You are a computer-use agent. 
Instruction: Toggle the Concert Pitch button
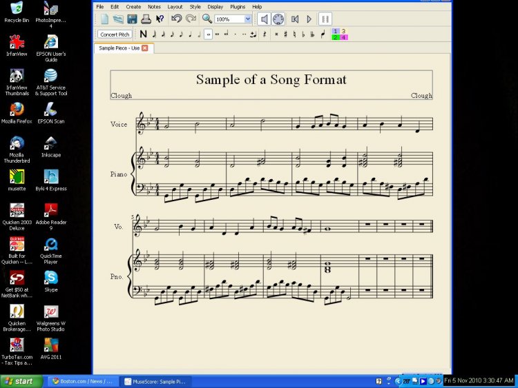pyautogui.click(x=115, y=34)
